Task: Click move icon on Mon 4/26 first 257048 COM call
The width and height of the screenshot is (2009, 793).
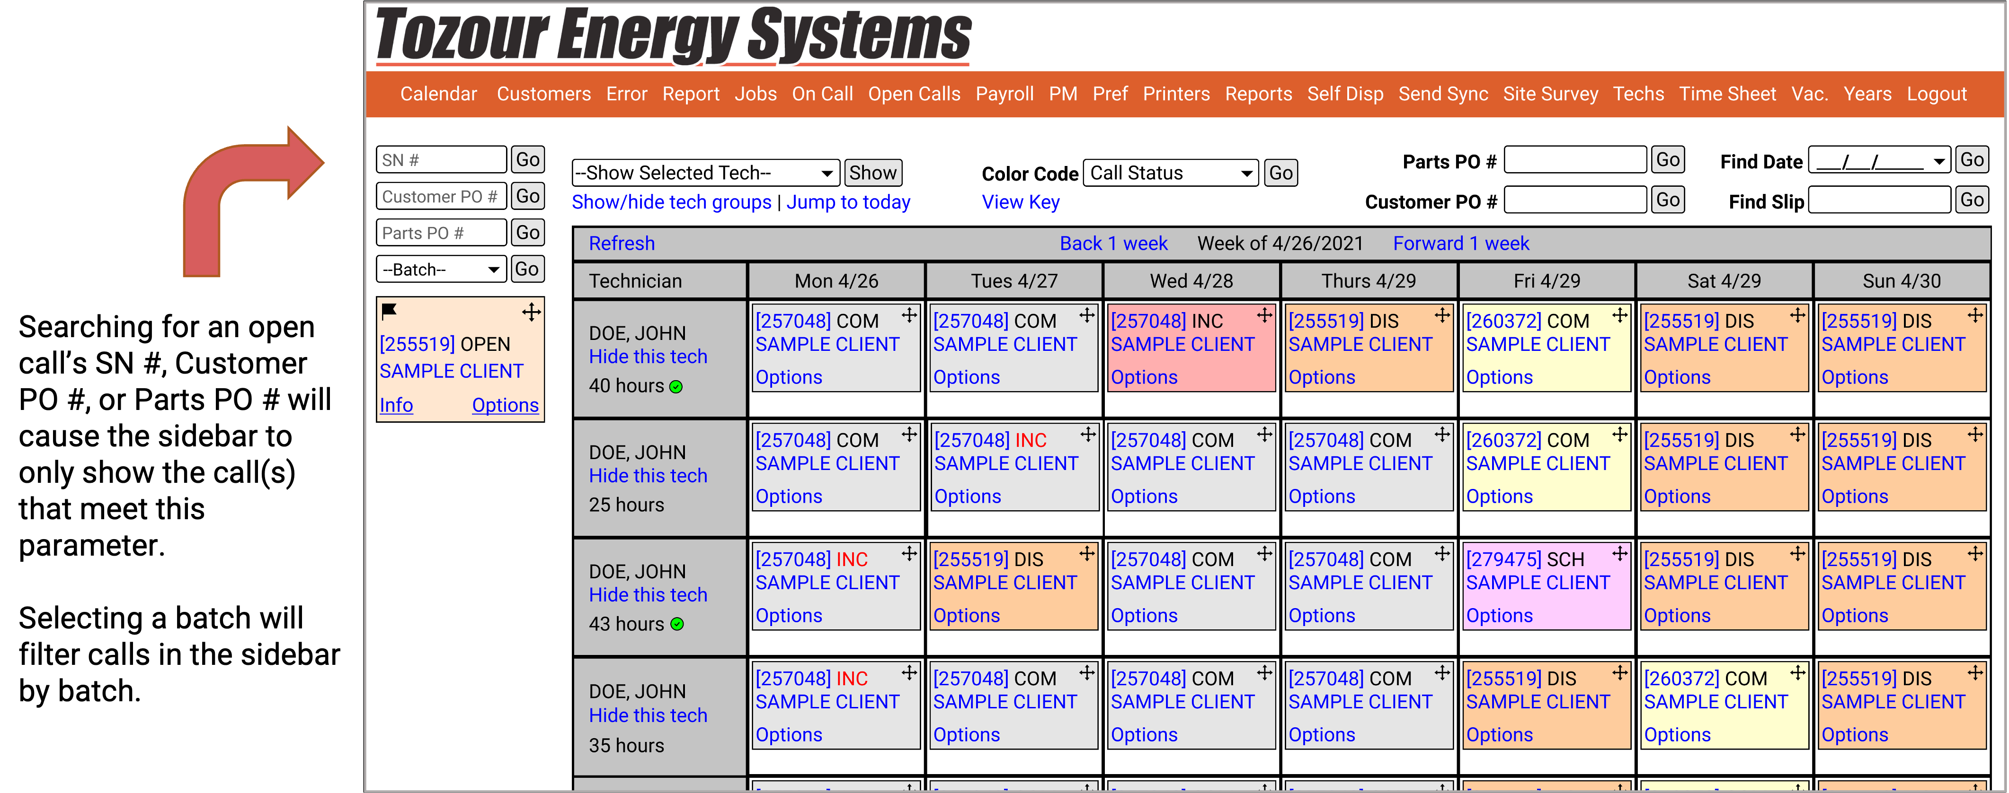Action: 909,315
